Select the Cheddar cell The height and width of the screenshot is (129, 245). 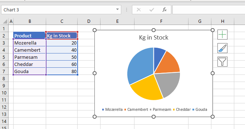tap(30, 64)
